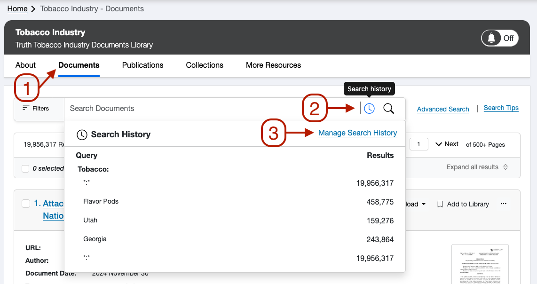Expand the download dropdown arrow
The width and height of the screenshot is (537, 284).
[x=424, y=204]
